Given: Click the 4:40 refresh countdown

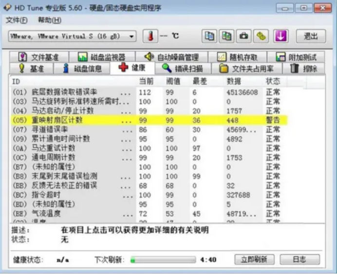Looking at the screenshot, I should point(208,260).
